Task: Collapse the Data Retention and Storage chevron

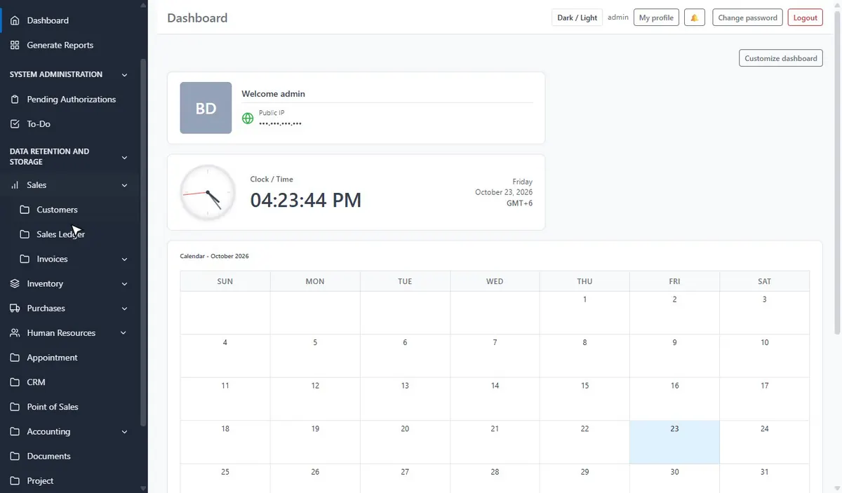Action: tap(124, 157)
